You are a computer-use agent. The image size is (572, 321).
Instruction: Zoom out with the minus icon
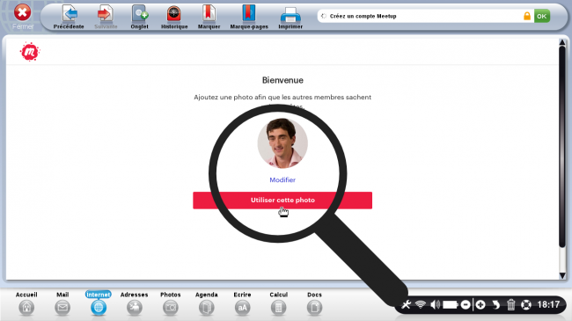[x=466, y=304]
